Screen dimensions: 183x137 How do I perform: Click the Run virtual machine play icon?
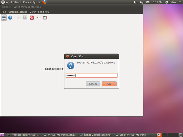[x=19, y=18]
